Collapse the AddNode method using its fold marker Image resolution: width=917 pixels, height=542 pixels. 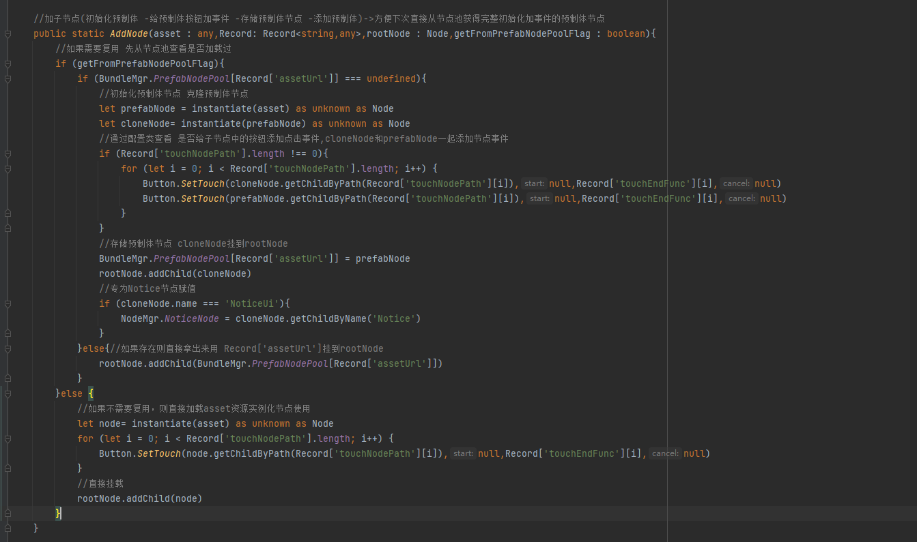[x=8, y=33]
